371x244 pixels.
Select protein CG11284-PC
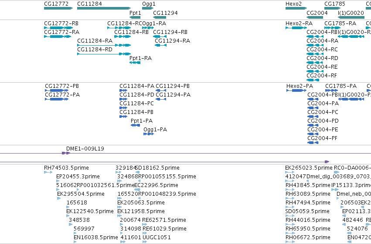click(123, 108)
